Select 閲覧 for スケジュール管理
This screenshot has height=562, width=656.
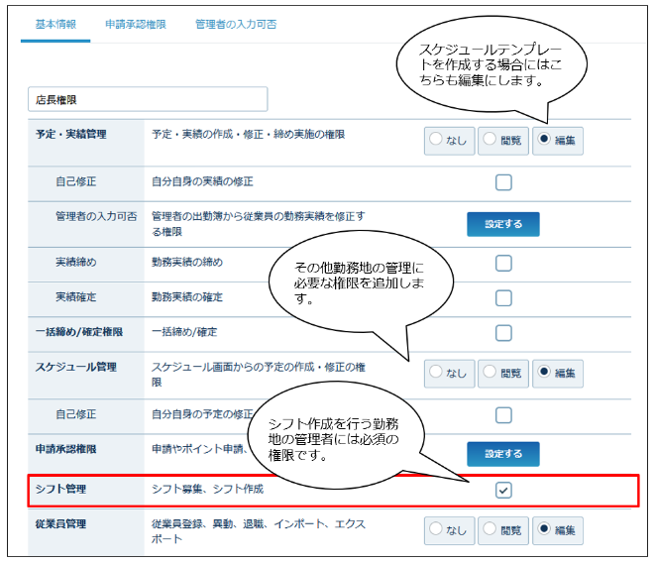tap(503, 373)
